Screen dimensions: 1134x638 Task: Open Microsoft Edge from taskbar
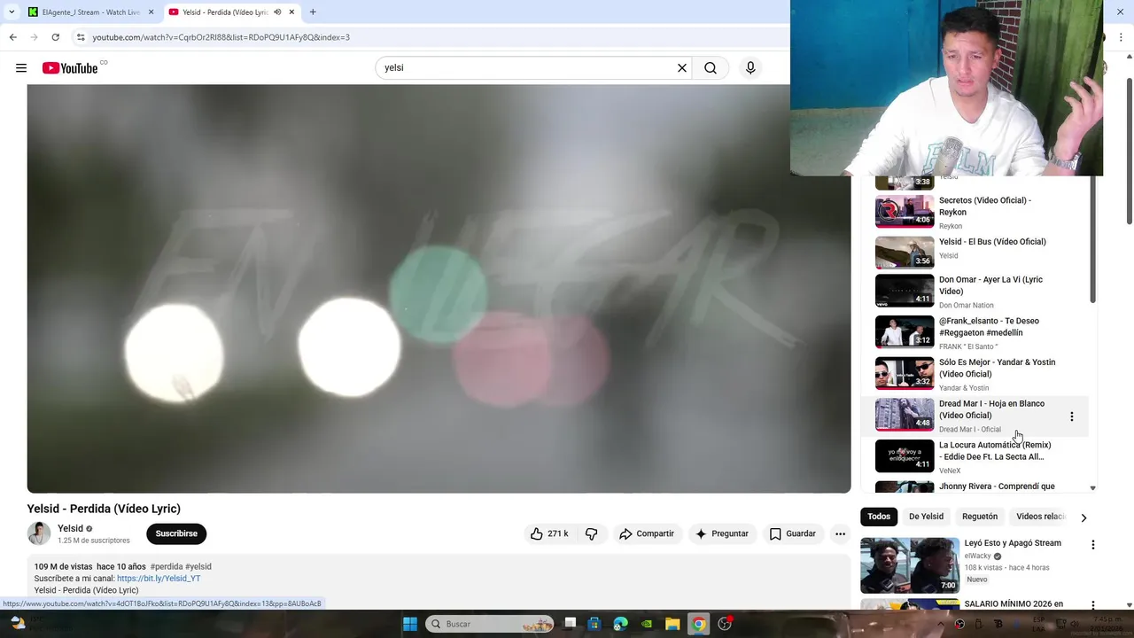pyautogui.click(x=621, y=624)
